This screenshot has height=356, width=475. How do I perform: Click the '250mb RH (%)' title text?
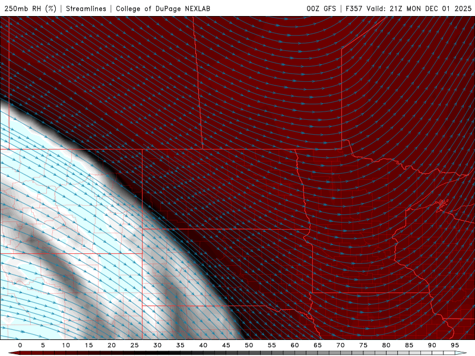30,8
